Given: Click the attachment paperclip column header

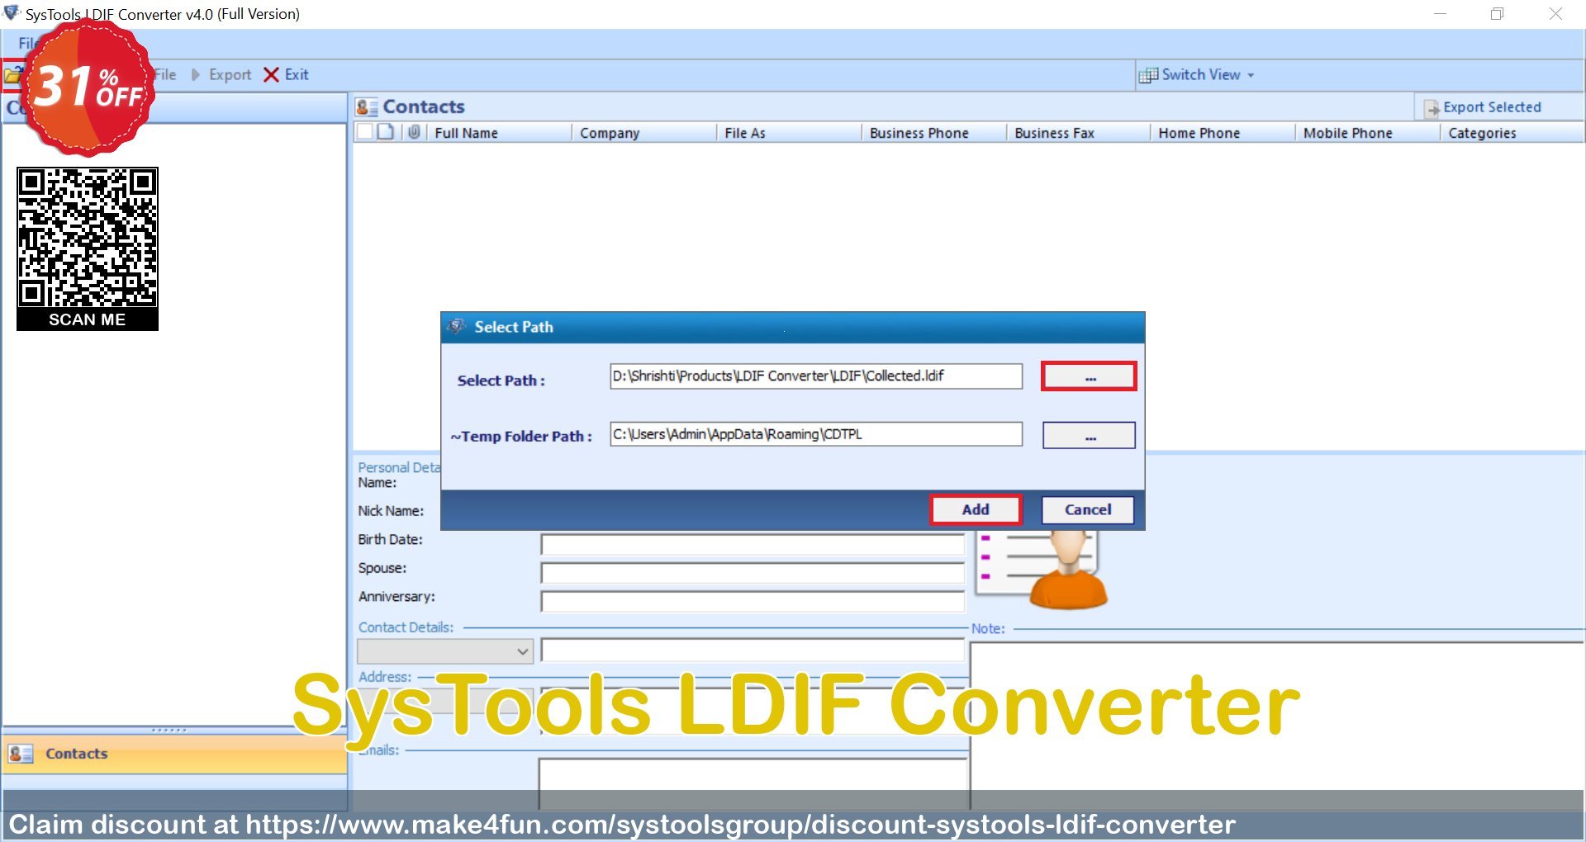Looking at the screenshot, I should click(414, 132).
